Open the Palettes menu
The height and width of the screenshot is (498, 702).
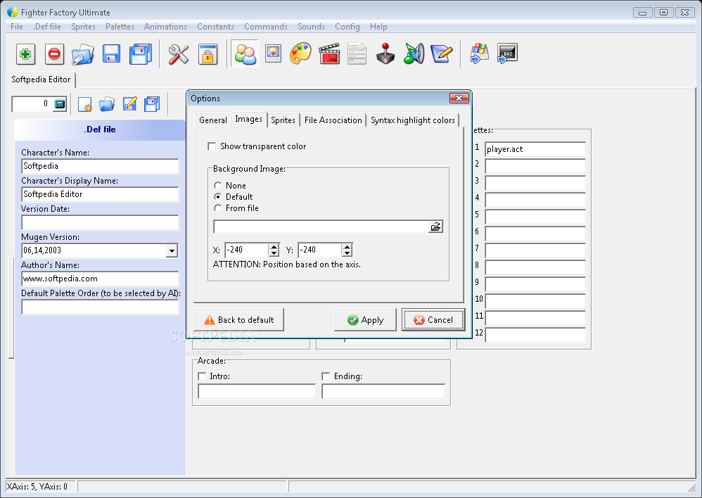pos(120,27)
